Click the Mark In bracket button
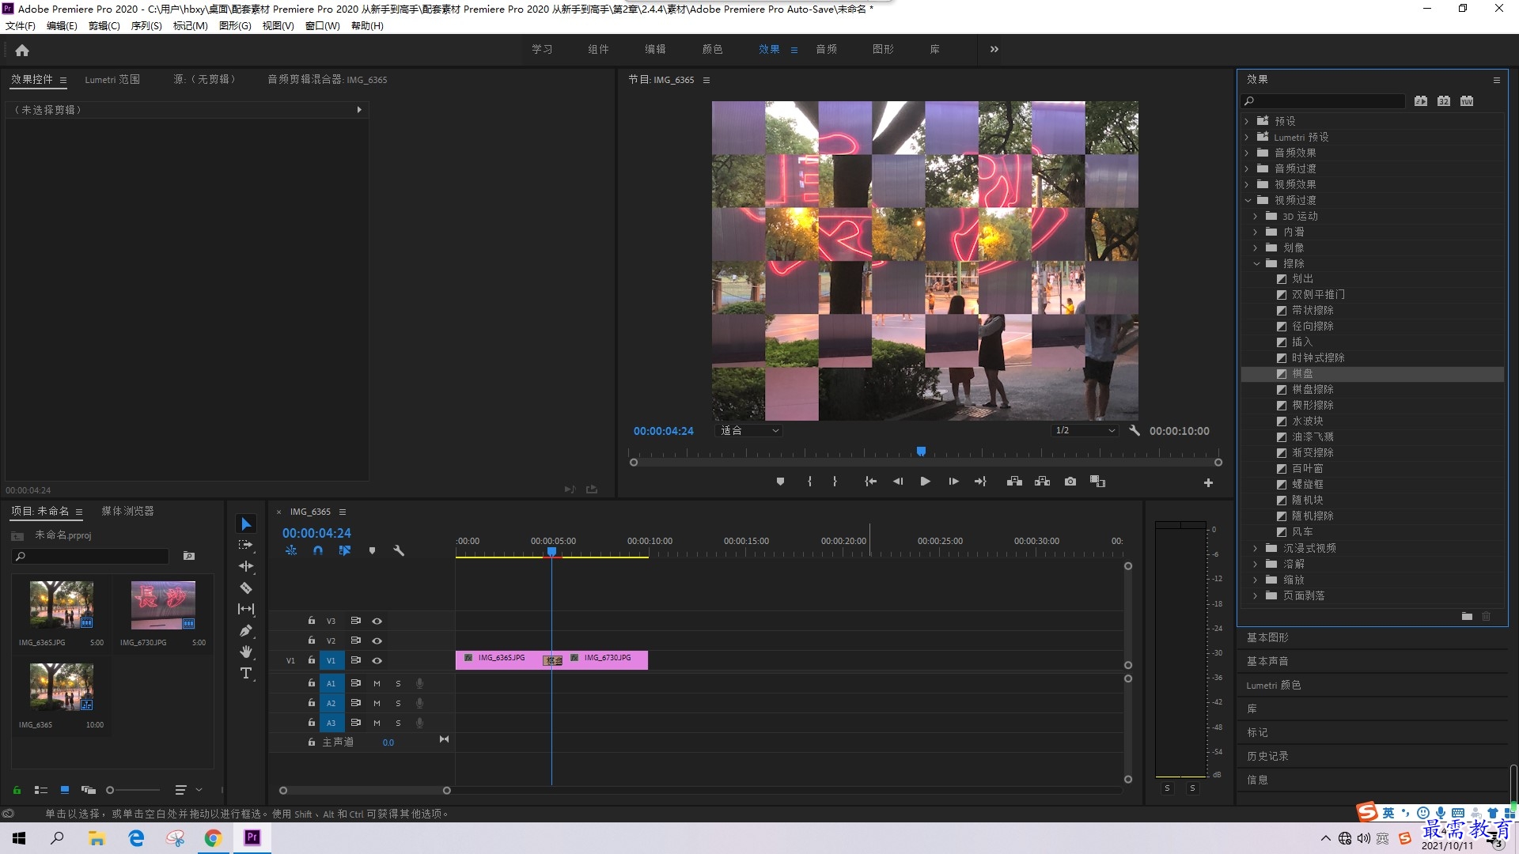 pyautogui.click(x=809, y=482)
